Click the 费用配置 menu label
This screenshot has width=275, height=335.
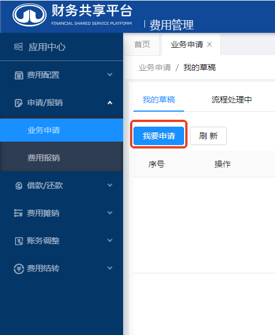pyautogui.click(x=43, y=75)
